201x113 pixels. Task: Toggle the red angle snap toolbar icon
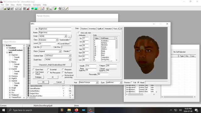[x=28, y=8]
